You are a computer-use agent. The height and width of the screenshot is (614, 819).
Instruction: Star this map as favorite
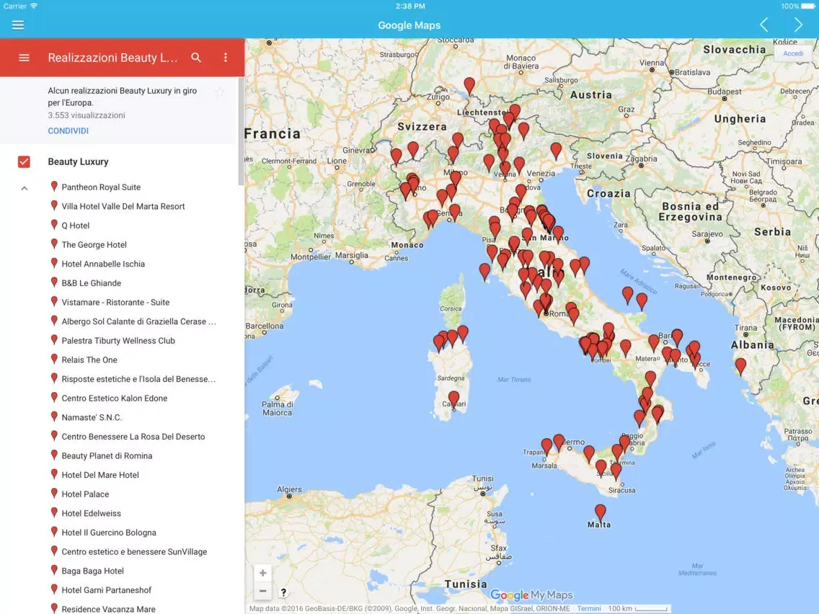pyautogui.click(x=220, y=92)
